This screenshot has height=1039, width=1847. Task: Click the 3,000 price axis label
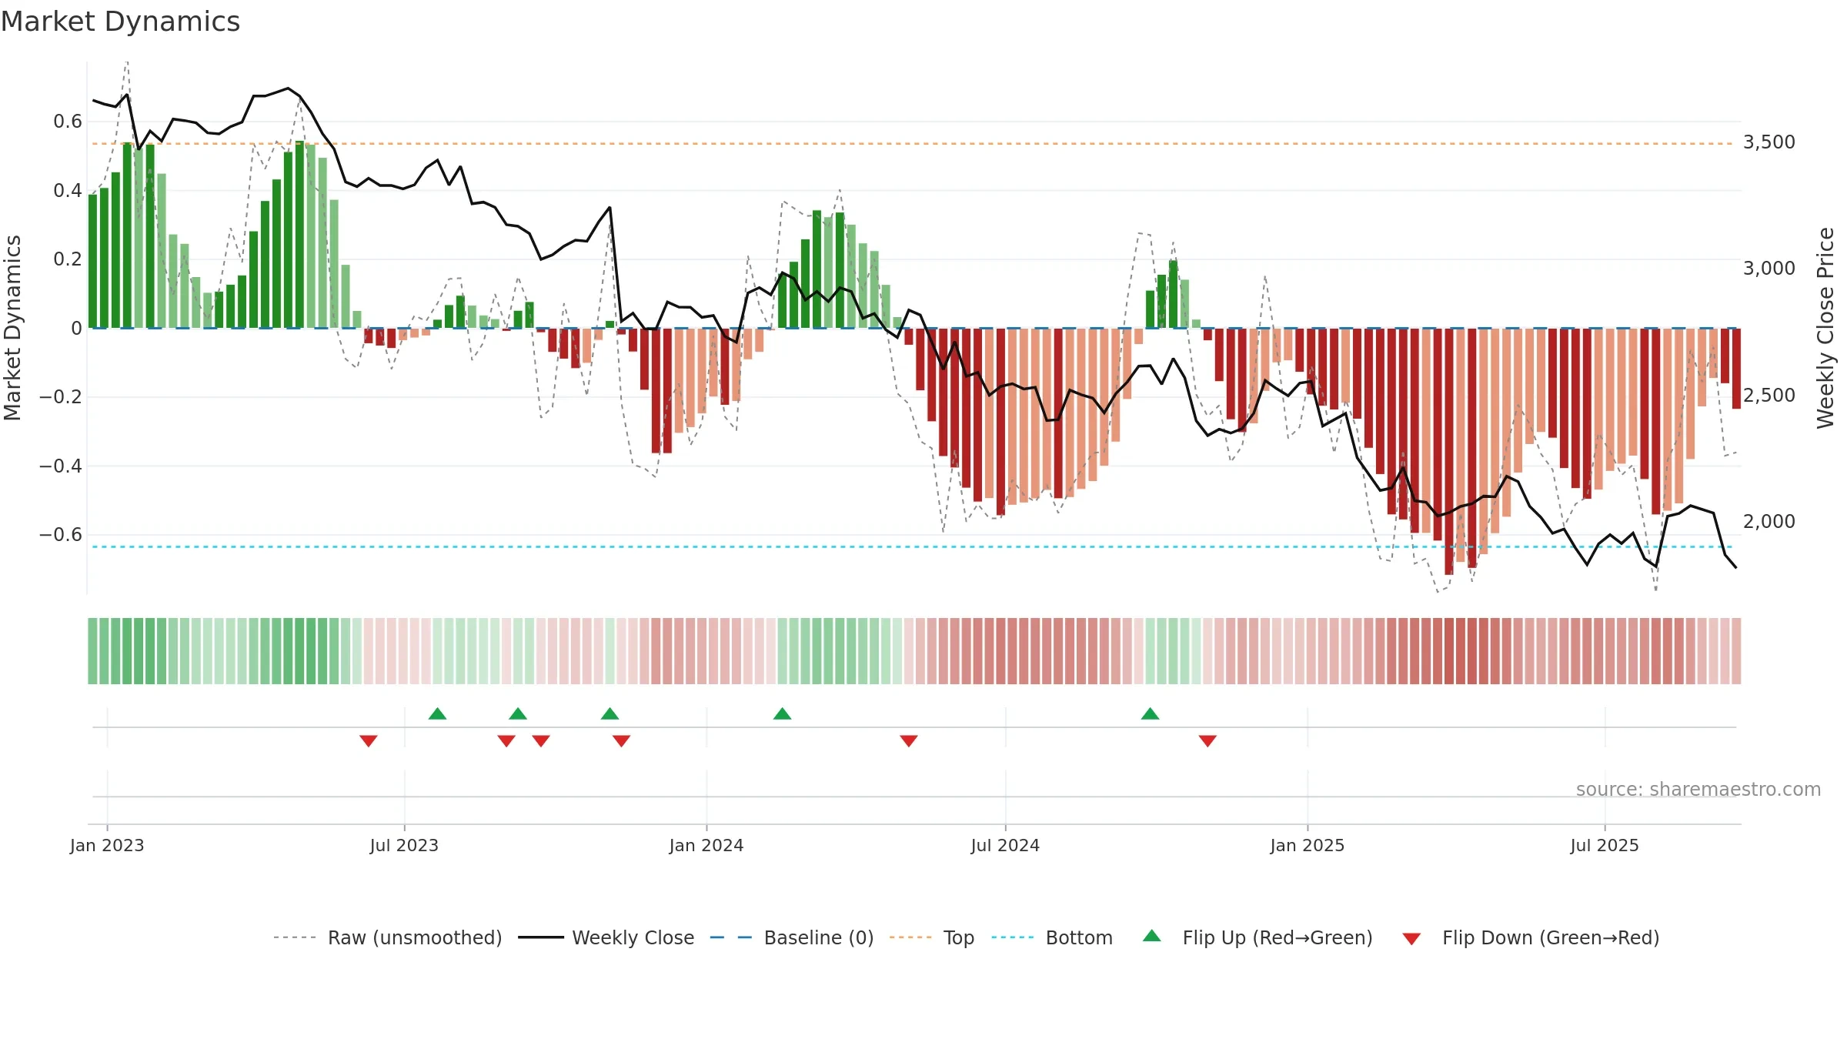[1769, 269]
